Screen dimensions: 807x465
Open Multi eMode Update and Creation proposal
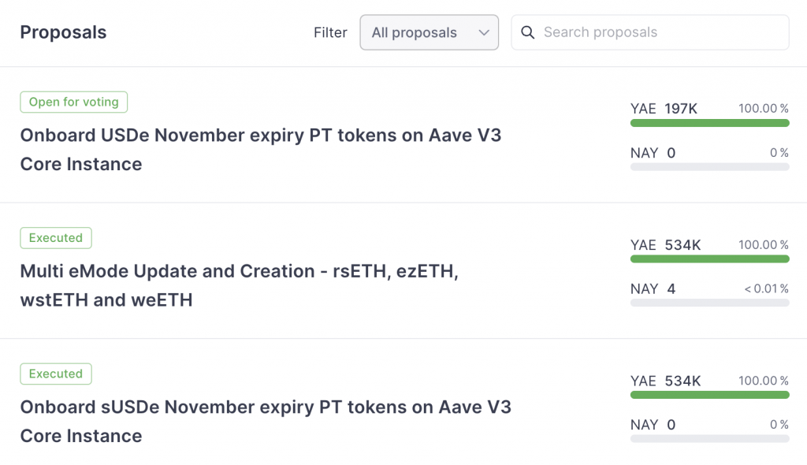pyautogui.click(x=240, y=285)
